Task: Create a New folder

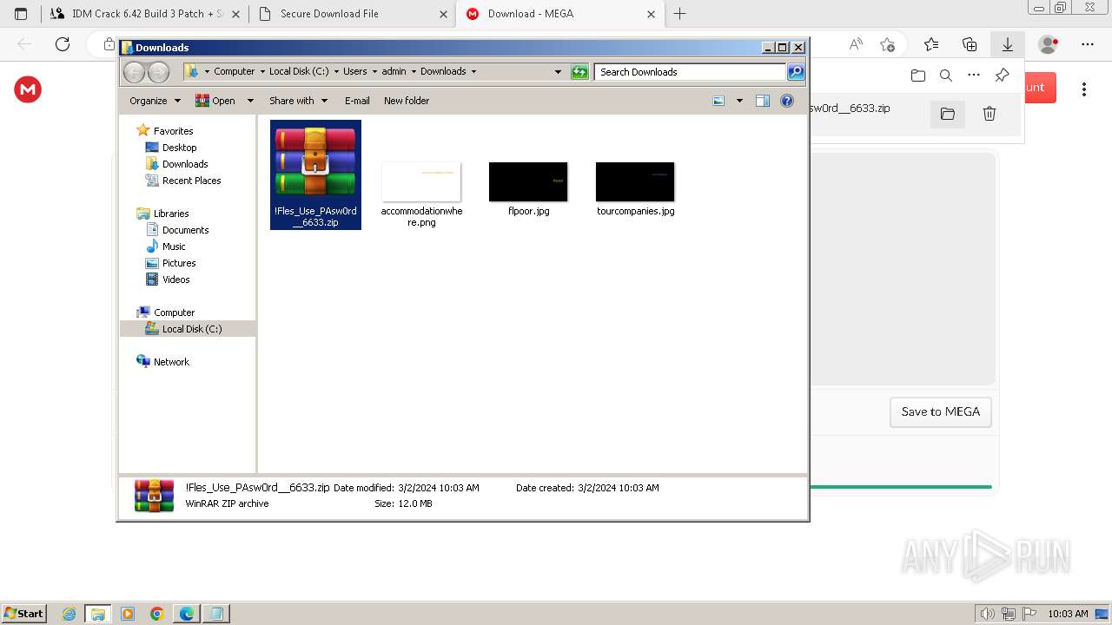Action: pyautogui.click(x=407, y=101)
